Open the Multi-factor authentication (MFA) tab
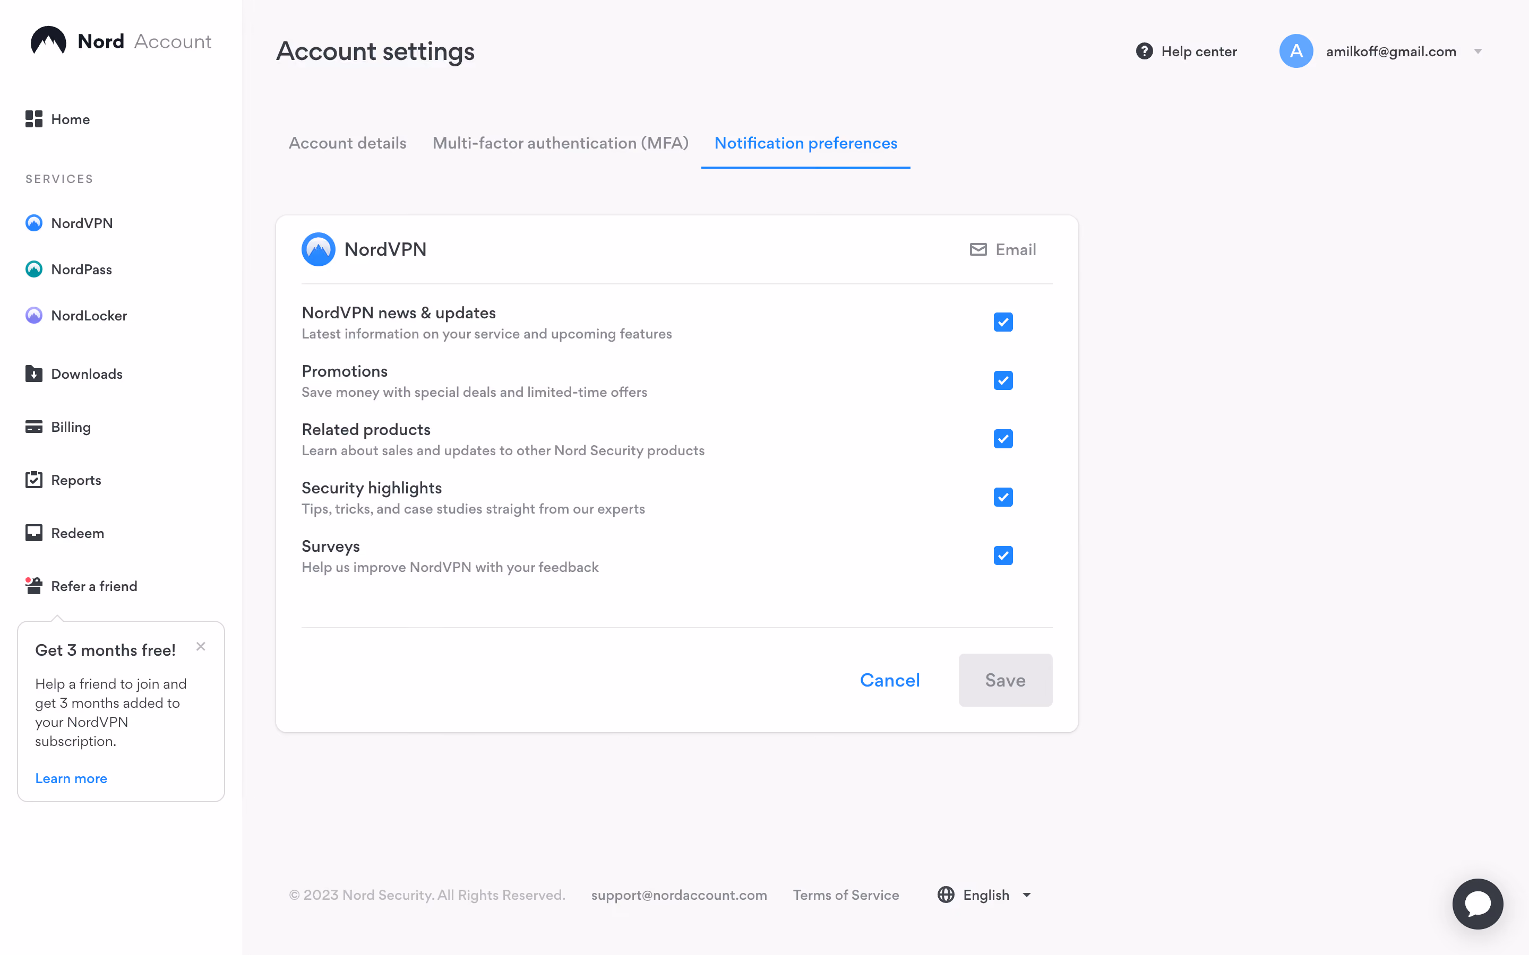Screen dimensions: 1529x955 561,143
